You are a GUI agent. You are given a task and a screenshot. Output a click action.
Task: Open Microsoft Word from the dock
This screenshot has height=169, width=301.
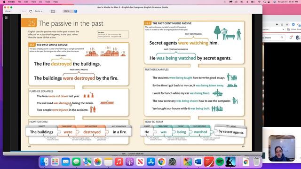(x=198, y=162)
